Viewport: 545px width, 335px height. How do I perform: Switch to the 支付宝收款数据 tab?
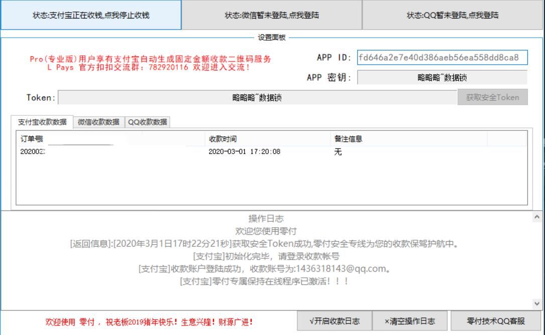point(42,122)
